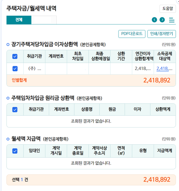This screenshot has width=179, height=191.
Task: Select the blank tab beside 전체
Action: pyautogui.click(x=44, y=20)
